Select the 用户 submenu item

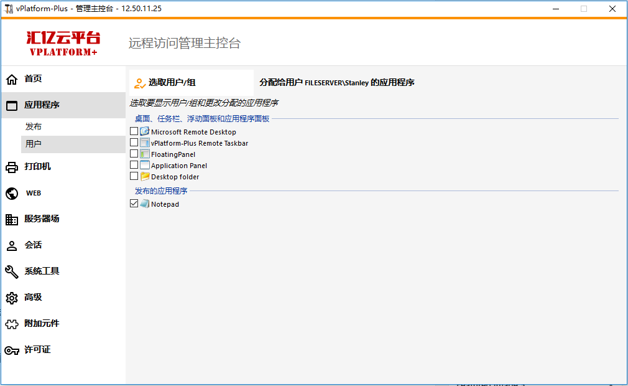pyautogui.click(x=34, y=144)
